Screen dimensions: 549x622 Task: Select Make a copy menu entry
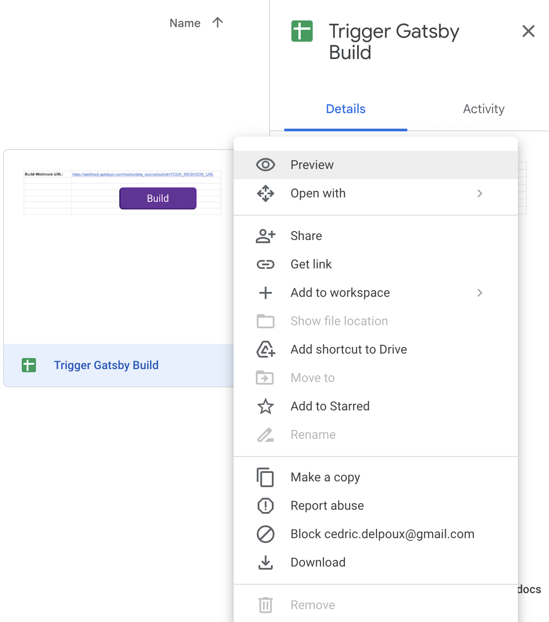[376, 477]
